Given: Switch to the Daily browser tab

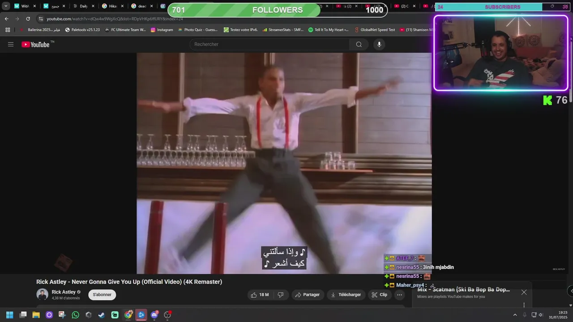Looking at the screenshot, I should [83, 6].
